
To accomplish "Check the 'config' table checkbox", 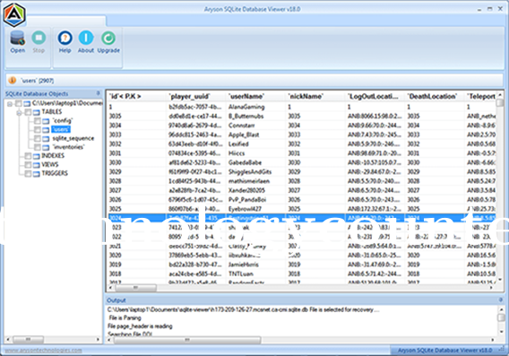I will click(x=38, y=121).
